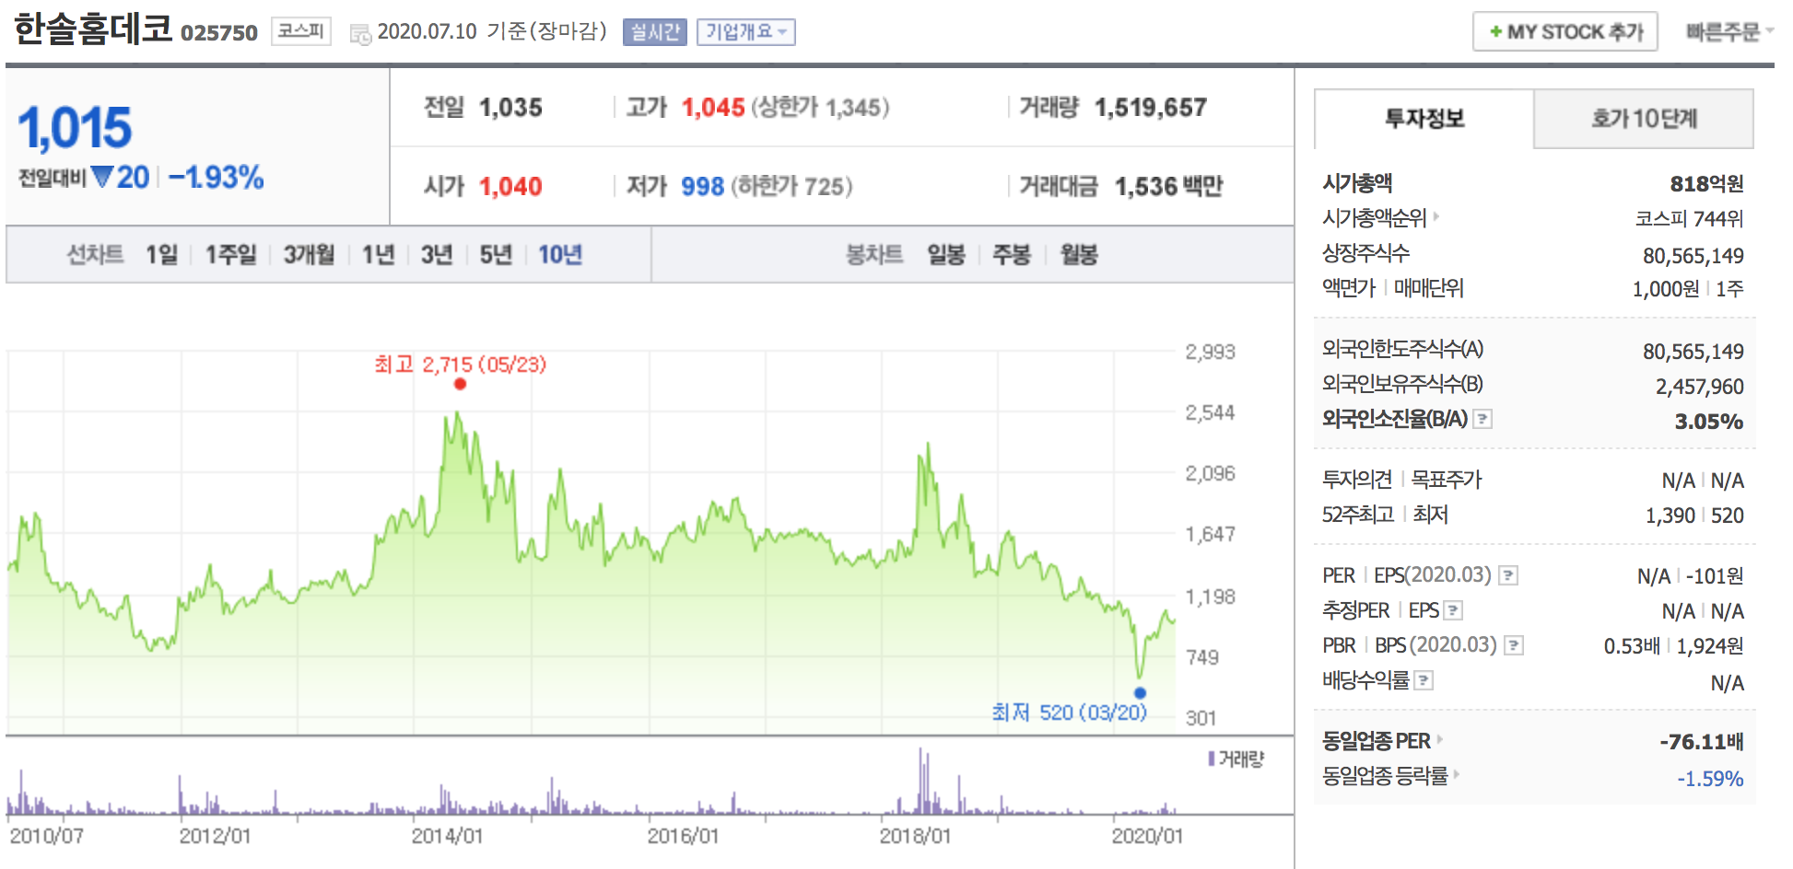The image size is (1793, 869).
Task: Click the 거래량 chart legend
Action: point(1236,759)
